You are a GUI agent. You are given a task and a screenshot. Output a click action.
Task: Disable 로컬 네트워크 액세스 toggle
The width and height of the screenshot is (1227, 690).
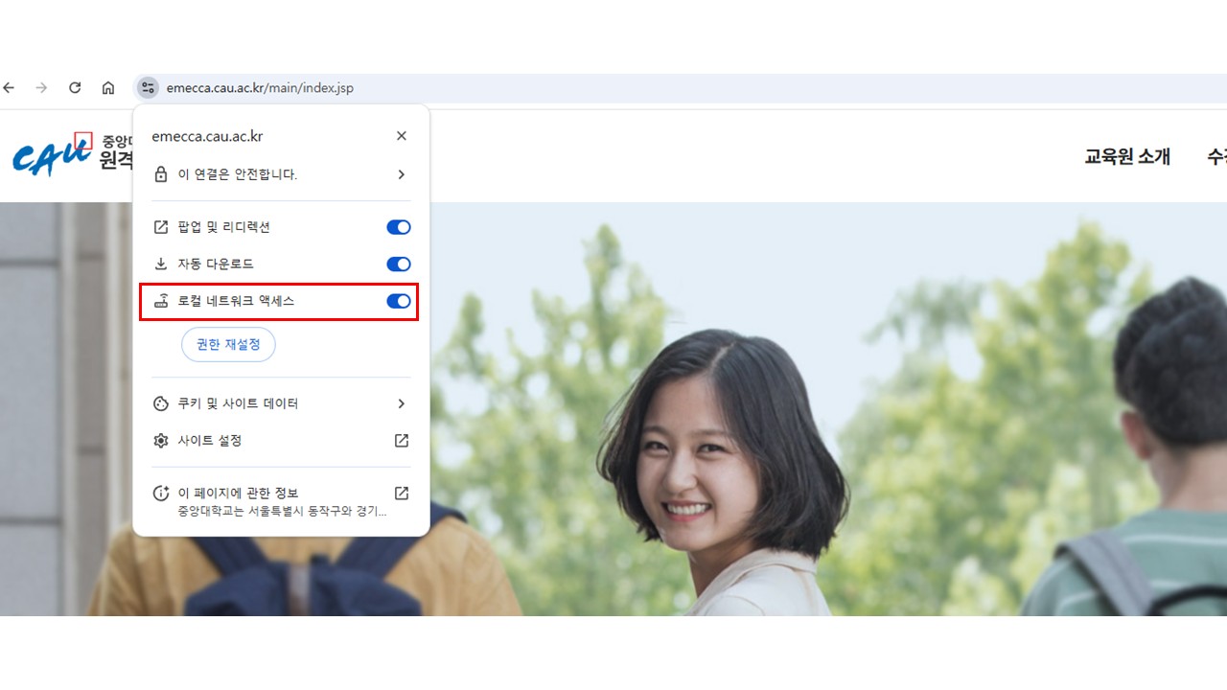coord(398,301)
